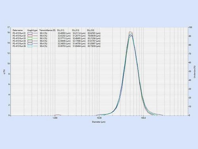Select the Run 01 graph type color box

pyautogui.click(x=30, y=33)
